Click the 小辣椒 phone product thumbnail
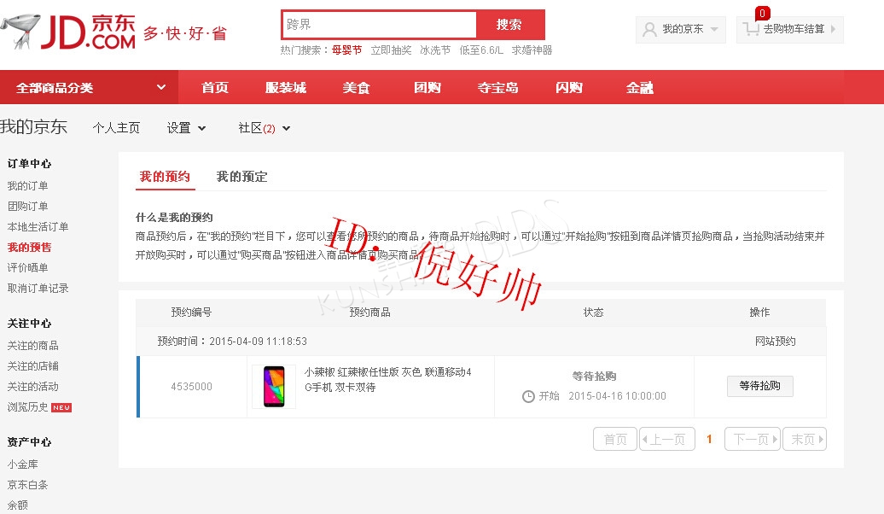 274,387
